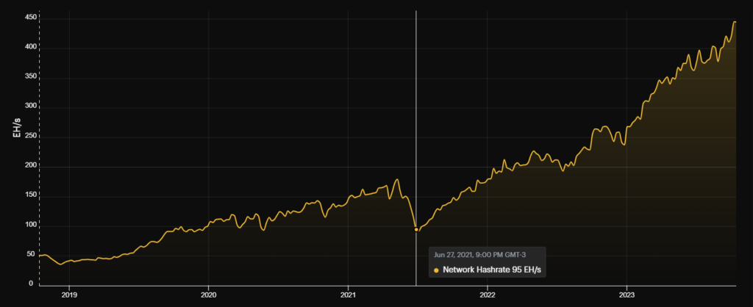753x307 pixels.
Task: Select the 2019 label on the x-axis
Action: (x=68, y=295)
